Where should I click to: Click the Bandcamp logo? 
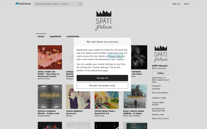[23, 4]
